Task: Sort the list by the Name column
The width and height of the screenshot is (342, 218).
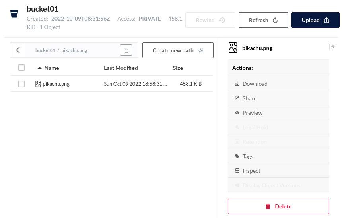Action: coord(51,68)
